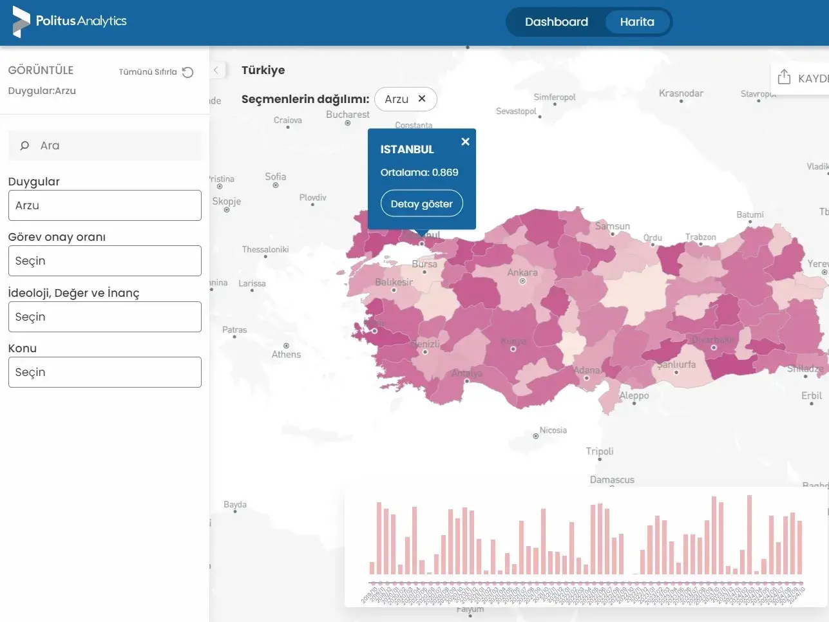
Task: Collapse the sidebar with the chevron arrow
Action: pyautogui.click(x=217, y=70)
